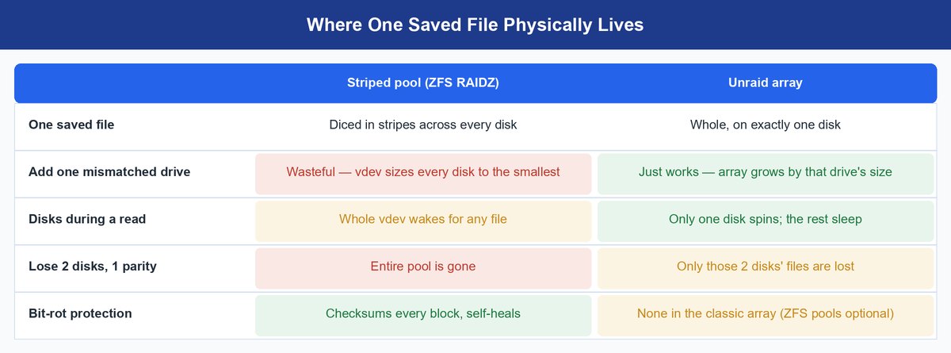Click 'Only those 2 disks' files are lost' cell
Image resolution: width=951 pixels, height=353 pixels.
coord(766,268)
